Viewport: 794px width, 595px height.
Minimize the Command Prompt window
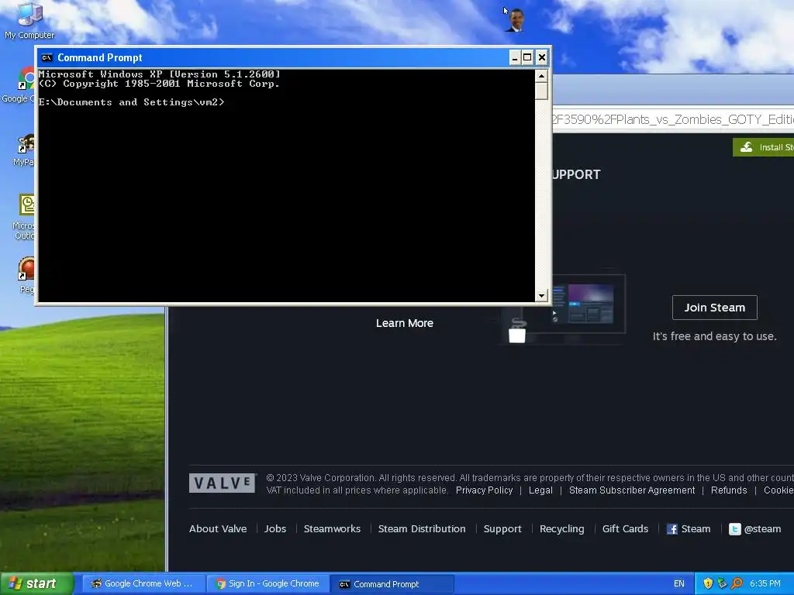click(x=515, y=57)
